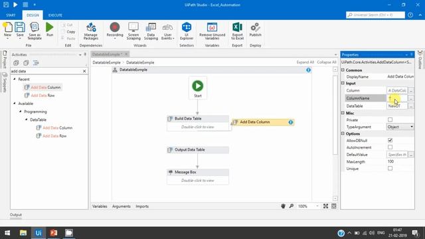
Task: Collapse the Common properties section
Action: click(x=343, y=70)
